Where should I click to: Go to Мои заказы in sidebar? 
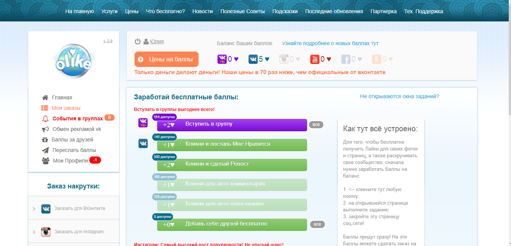point(66,108)
